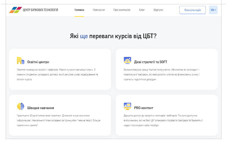Click the Освітні центри card heading

(x=38, y=62)
